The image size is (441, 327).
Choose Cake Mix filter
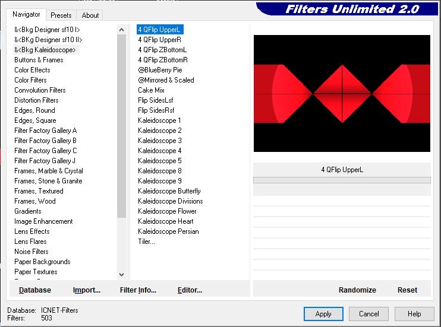(151, 90)
